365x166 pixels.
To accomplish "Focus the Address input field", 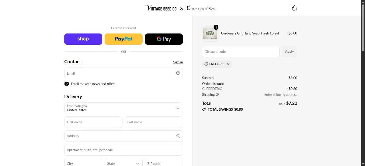I will (123, 136).
